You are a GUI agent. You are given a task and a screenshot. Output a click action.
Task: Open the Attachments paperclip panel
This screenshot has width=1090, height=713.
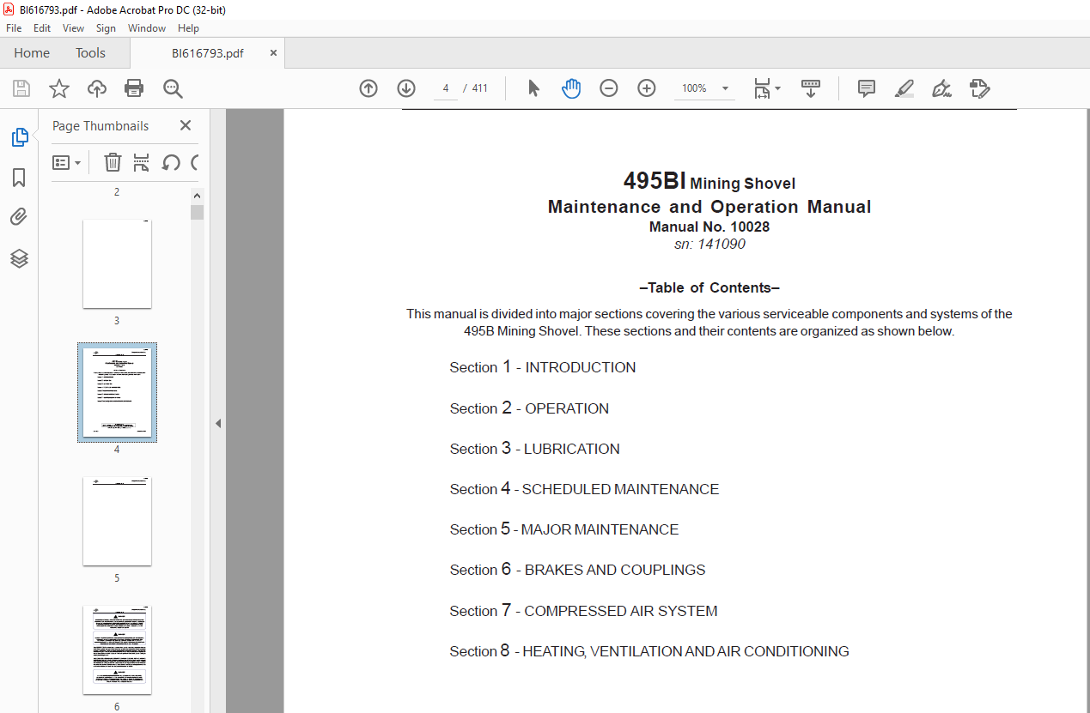19,218
